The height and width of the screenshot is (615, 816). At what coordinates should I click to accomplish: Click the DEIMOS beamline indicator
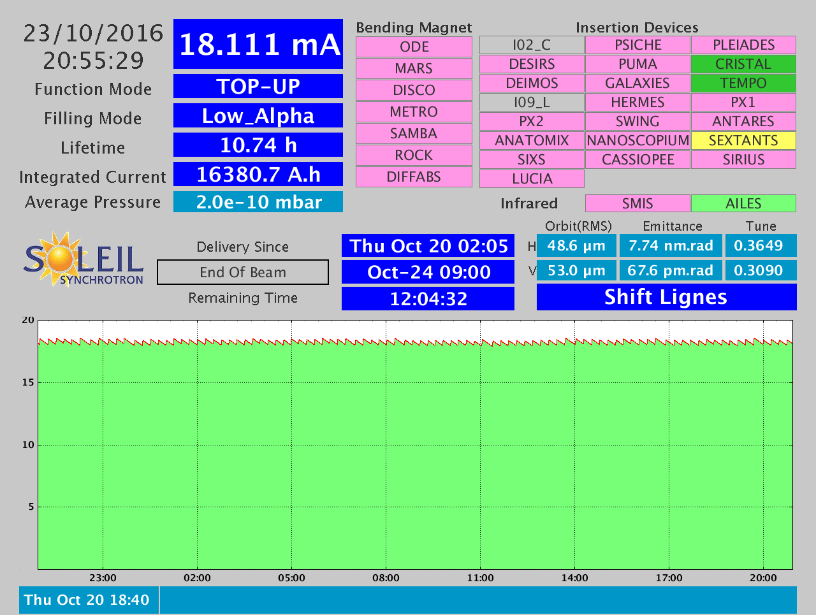tap(532, 83)
